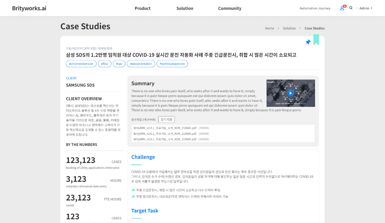This screenshot has height=223, width=385.
Task: Click the Target Task heading
Action: [x=145, y=210]
